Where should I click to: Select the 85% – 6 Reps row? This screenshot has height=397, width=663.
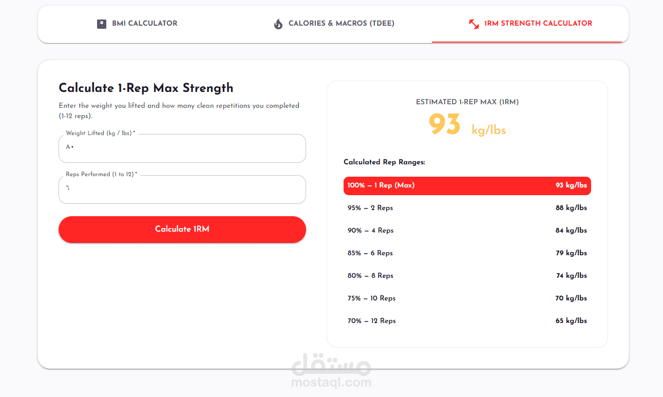tap(467, 253)
